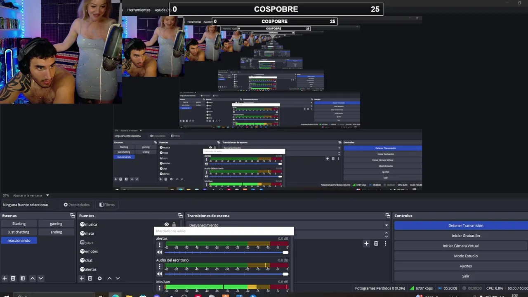Click the webcam feed in the preview
528x297 pixels.
61,52
